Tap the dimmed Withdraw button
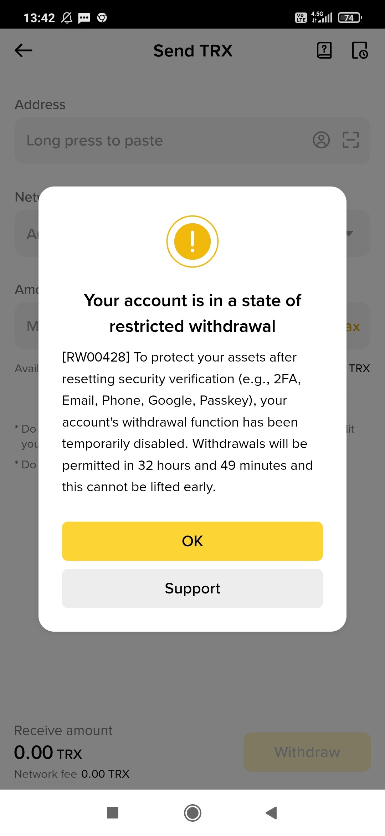The image size is (385, 836). [x=307, y=752]
